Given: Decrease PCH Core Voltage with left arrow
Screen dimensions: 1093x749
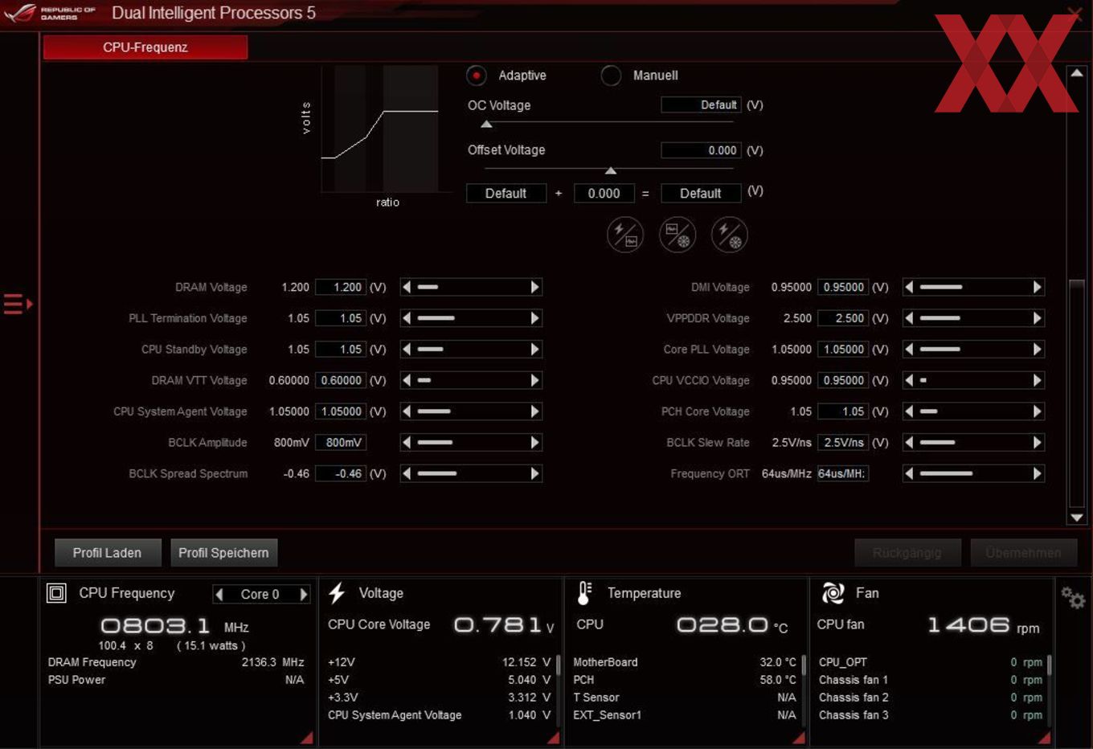Looking at the screenshot, I should point(909,411).
